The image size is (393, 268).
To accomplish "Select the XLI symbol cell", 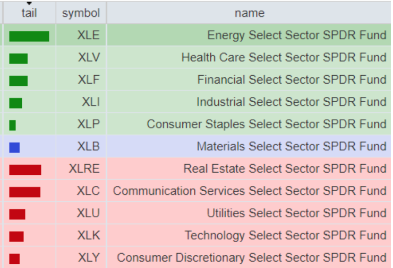I will coord(90,102).
